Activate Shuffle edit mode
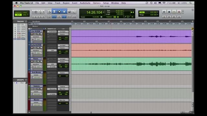The height and width of the screenshot is (116, 207). (18, 13)
